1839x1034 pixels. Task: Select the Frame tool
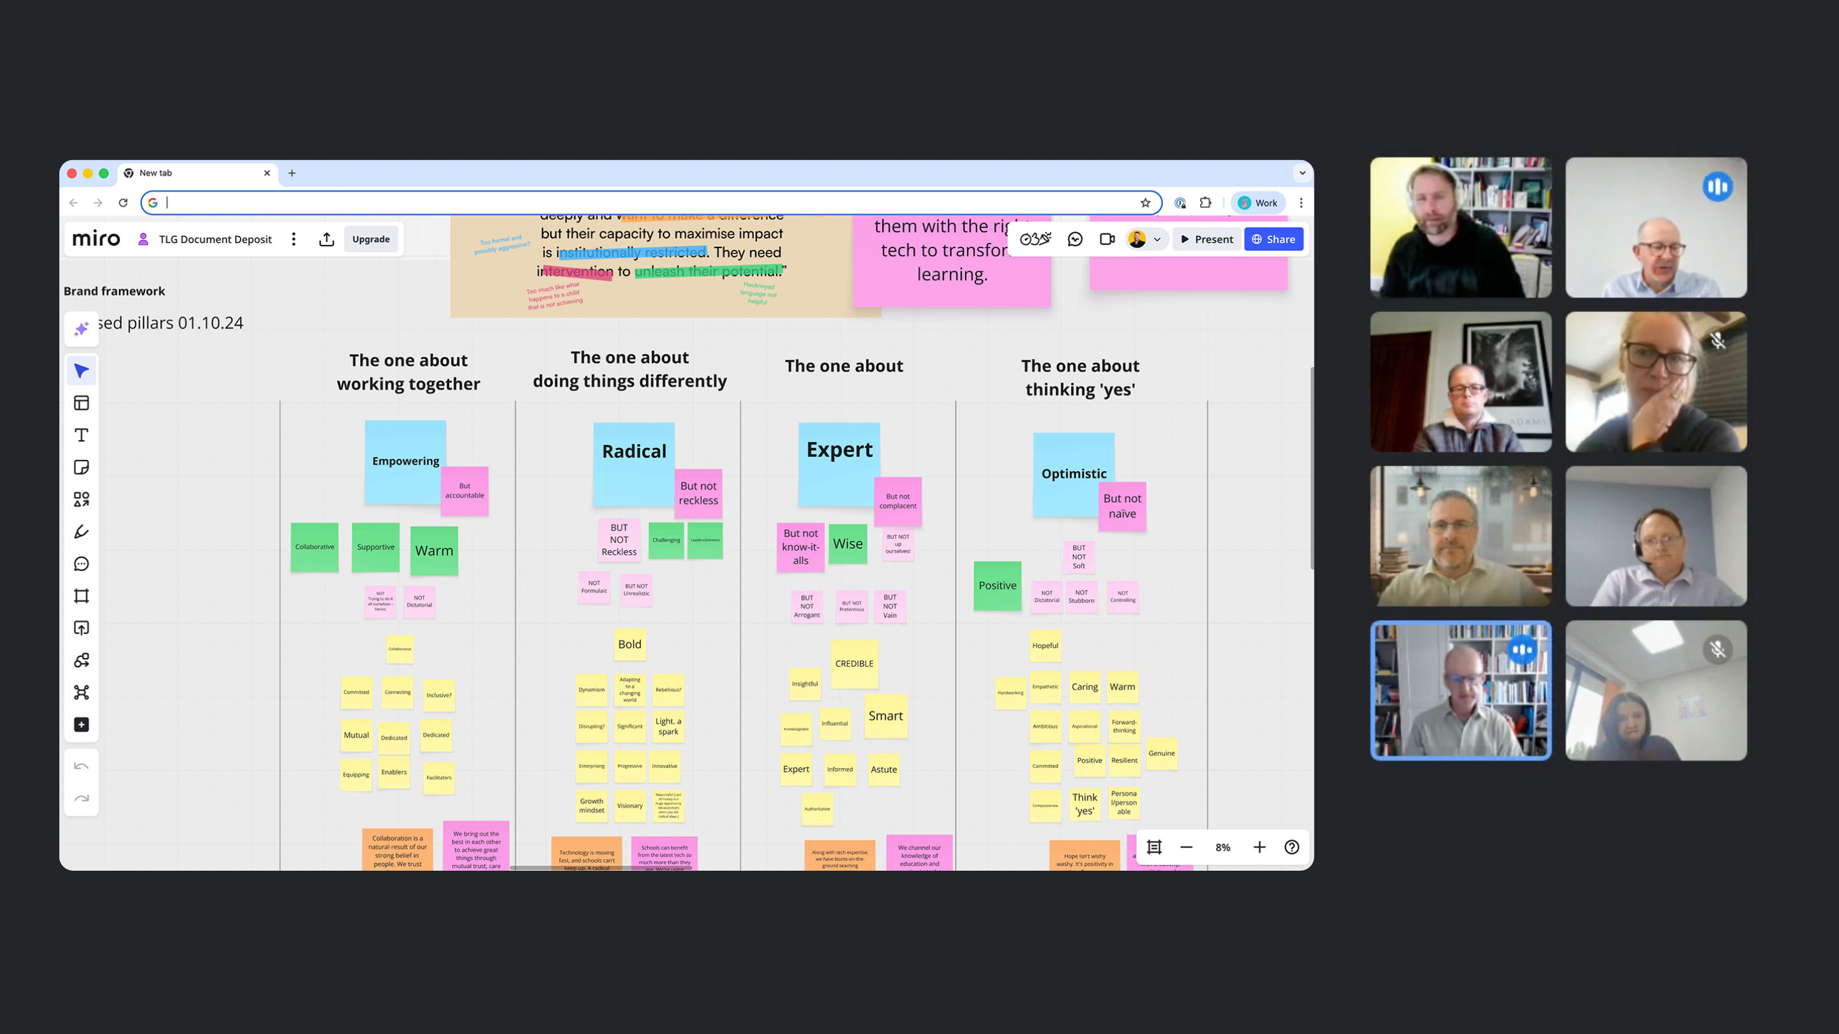pos(81,596)
